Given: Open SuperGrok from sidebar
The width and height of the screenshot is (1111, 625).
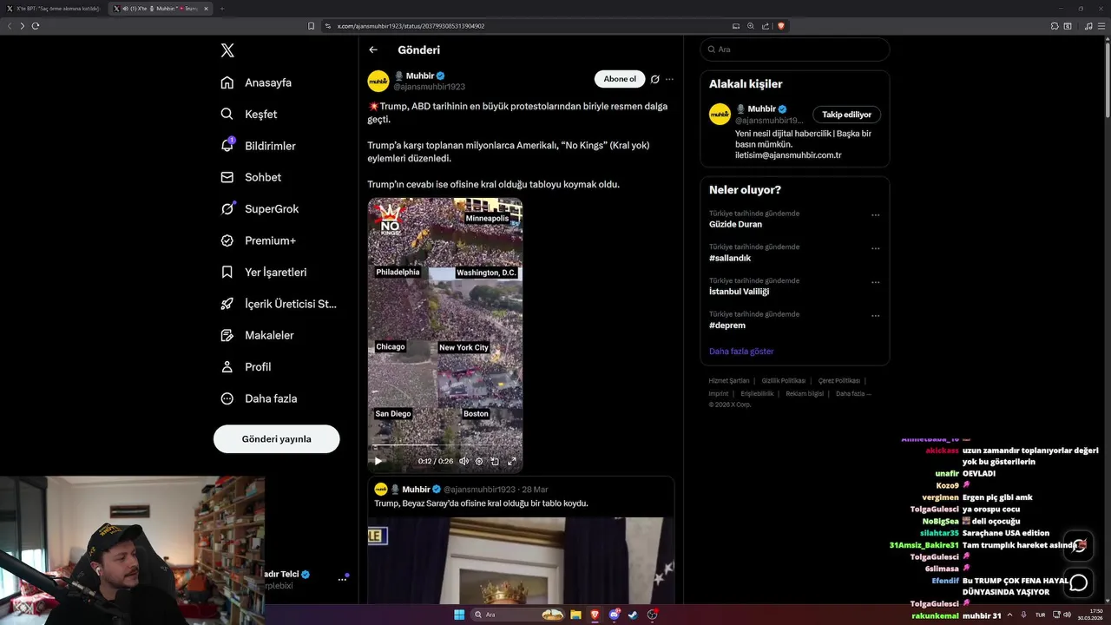Looking at the screenshot, I should [x=260, y=208].
